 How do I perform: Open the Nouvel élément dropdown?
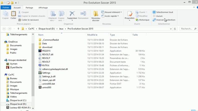coord(111,12)
